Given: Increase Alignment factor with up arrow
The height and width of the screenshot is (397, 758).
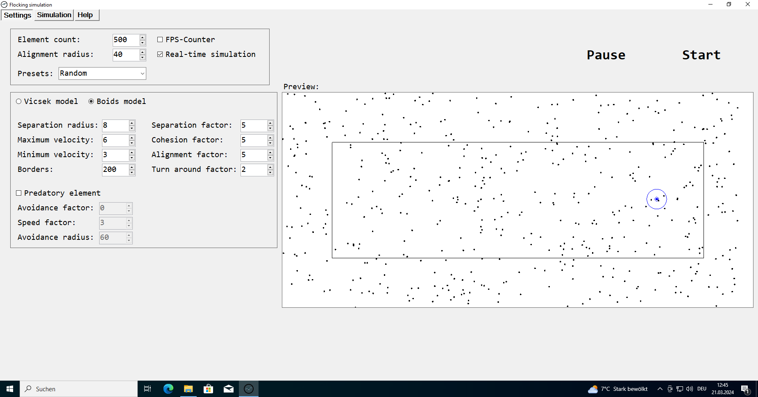Looking at the screenshot, I should [270, 152].
